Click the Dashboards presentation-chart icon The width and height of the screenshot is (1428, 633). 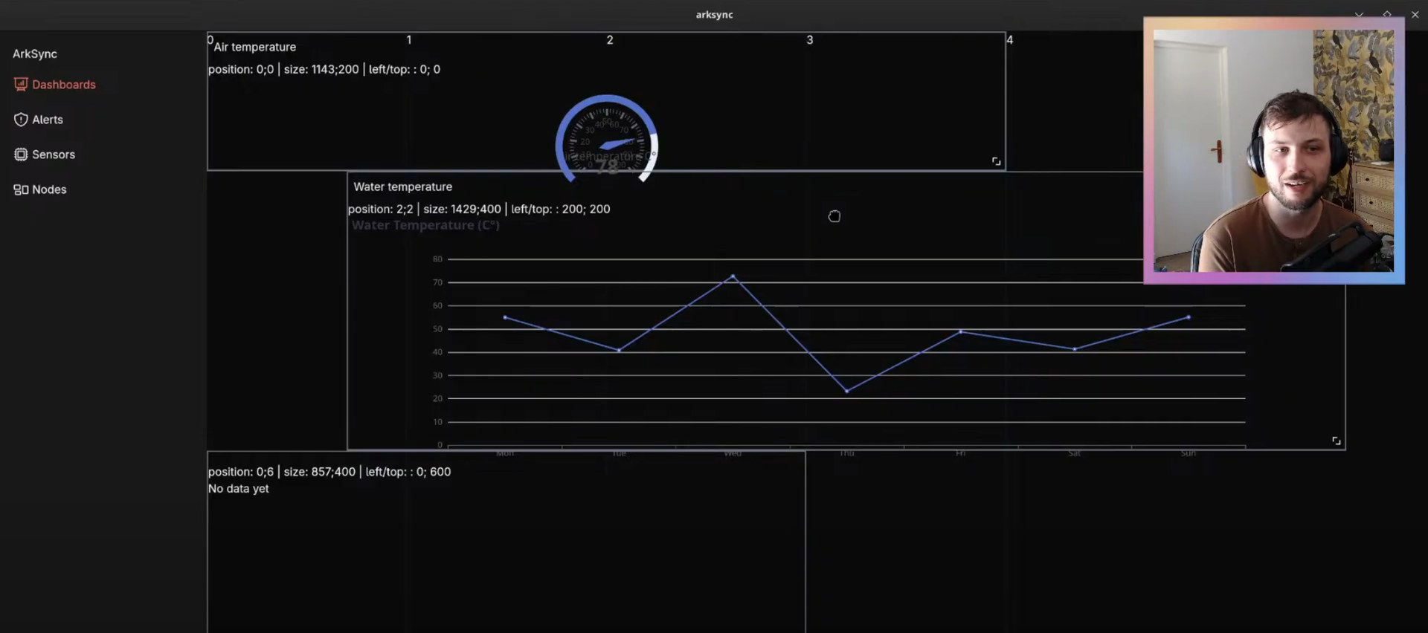tap(21, 85)
